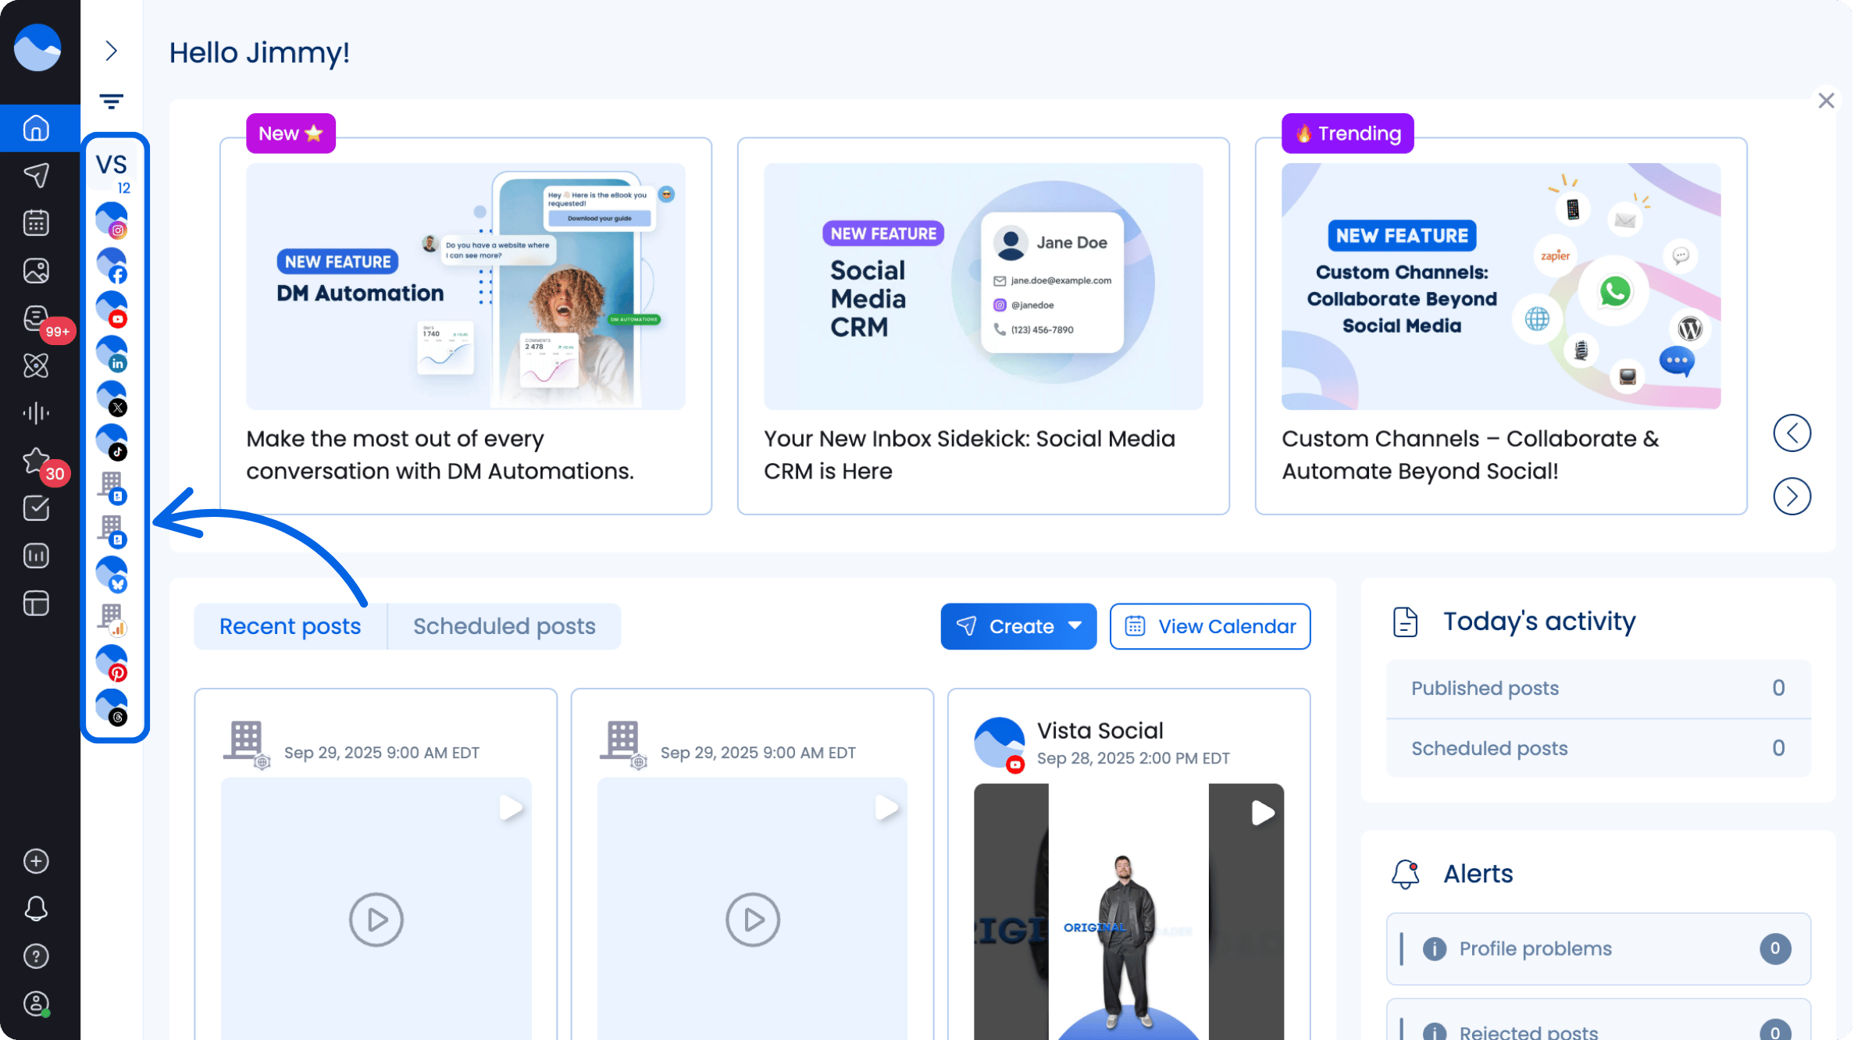Open the Help question mark icon

[x=37, y=956]
